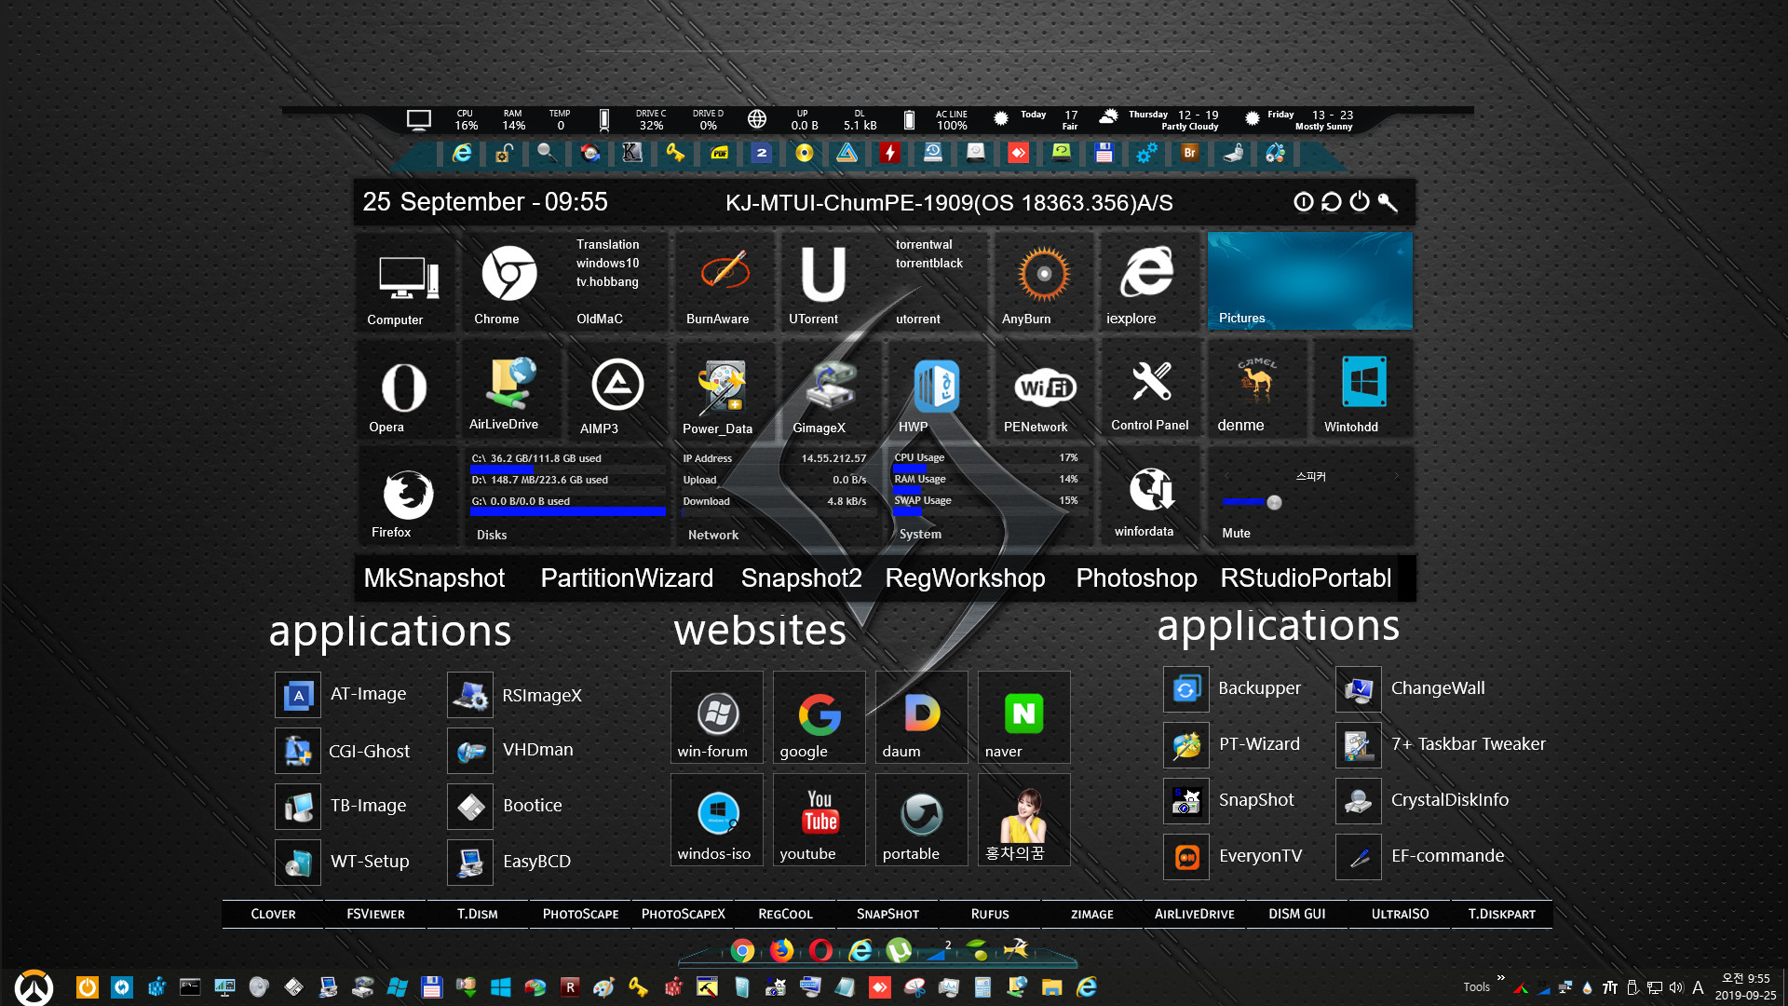
Task: Open Photoshop from launcher bar
Action: (1136, 578)
